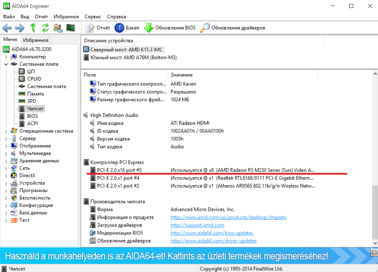Click the green up-level arrow icon
Image resolution: width=378 pixels, height=272 pixels.
point(33,28)
